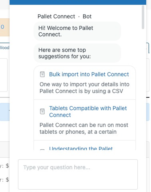Click the 0 value in the orange box
The image size is (151, 192).
tap(2, 27)
